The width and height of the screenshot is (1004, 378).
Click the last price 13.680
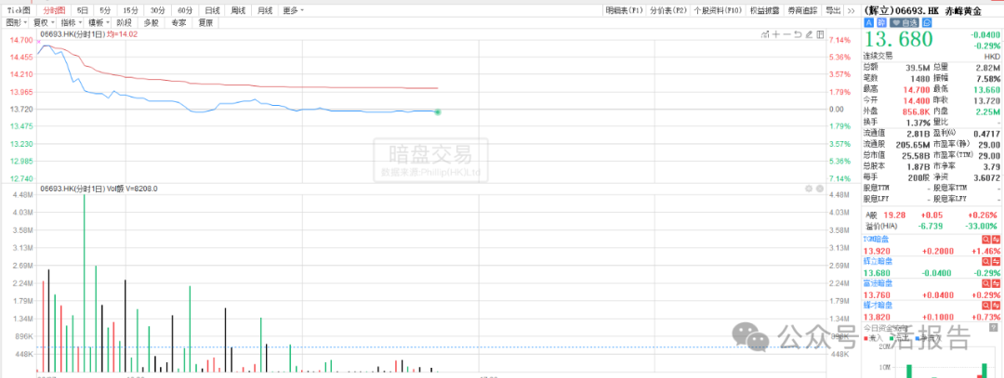(899, 39)
